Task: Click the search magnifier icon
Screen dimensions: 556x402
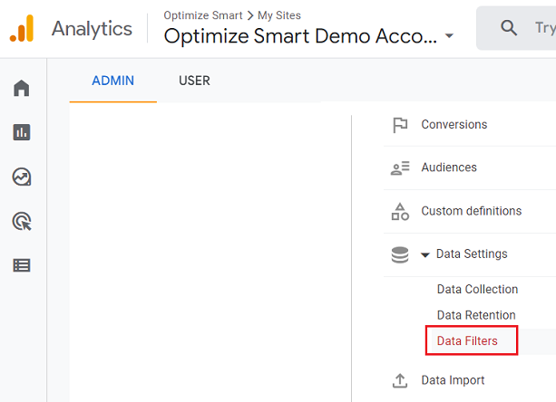Action: (x=509, y=27)
